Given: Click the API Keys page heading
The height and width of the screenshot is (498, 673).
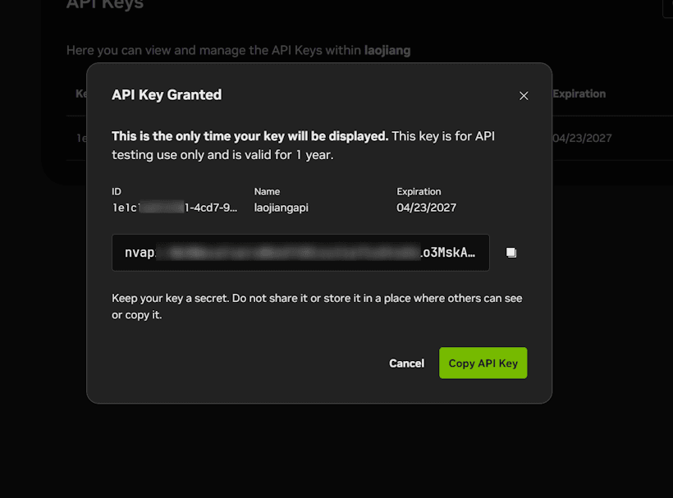Looking at the screenshot, I should tap(104, 6).
